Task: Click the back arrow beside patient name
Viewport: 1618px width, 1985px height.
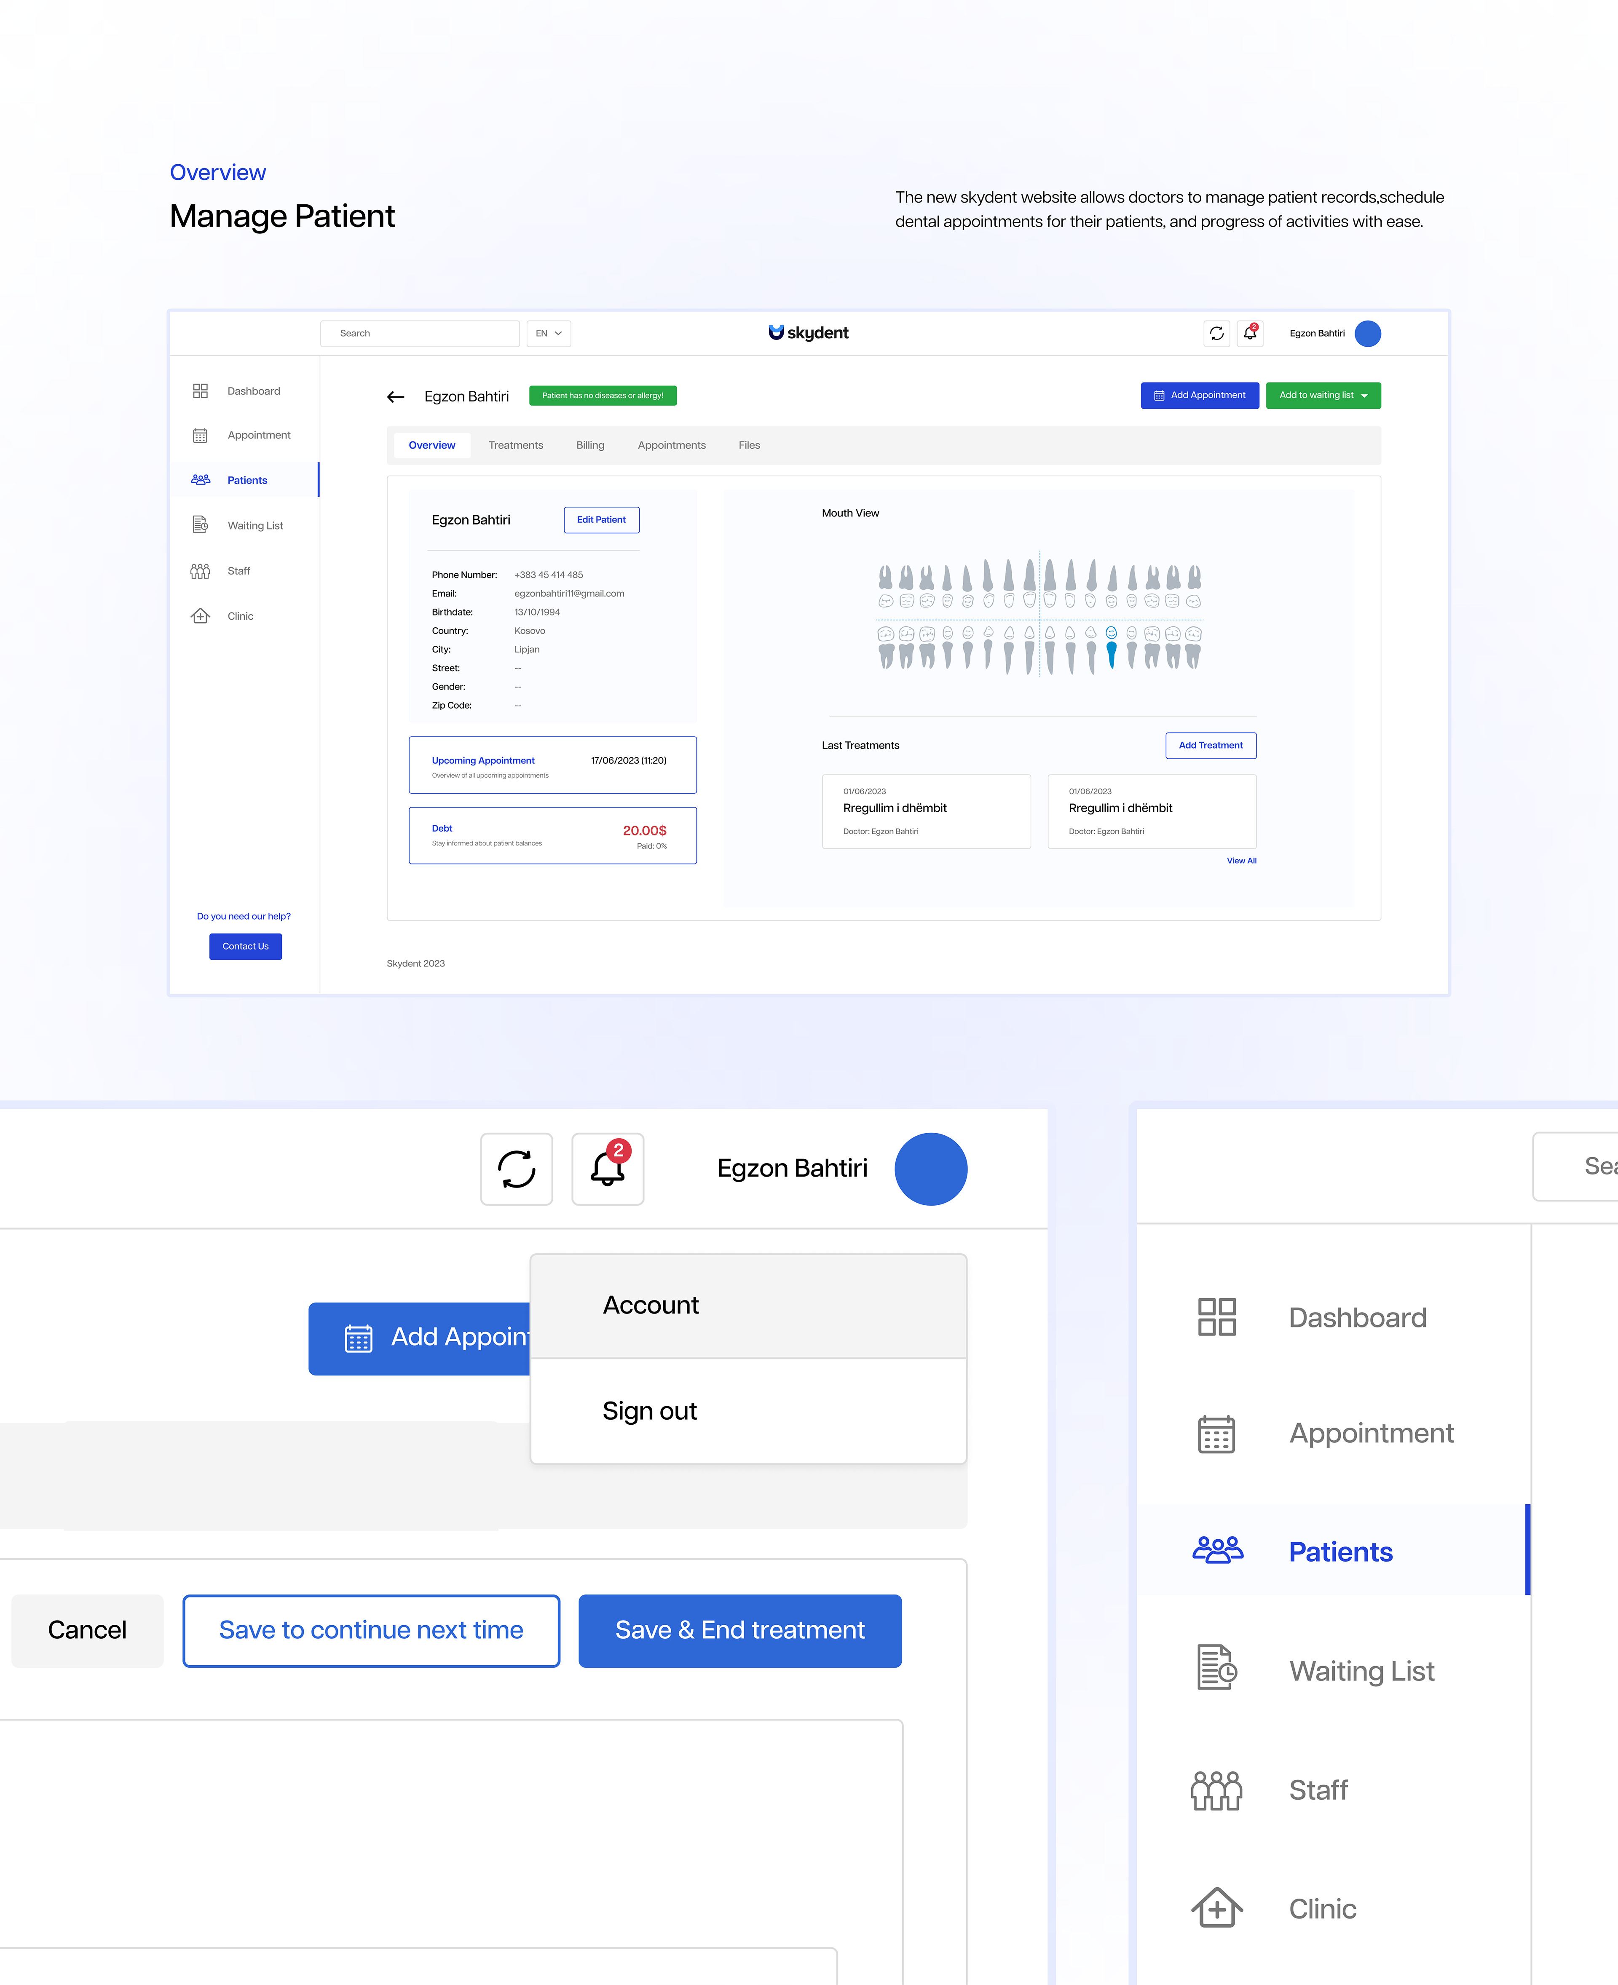Action: (x=395, y=397)
